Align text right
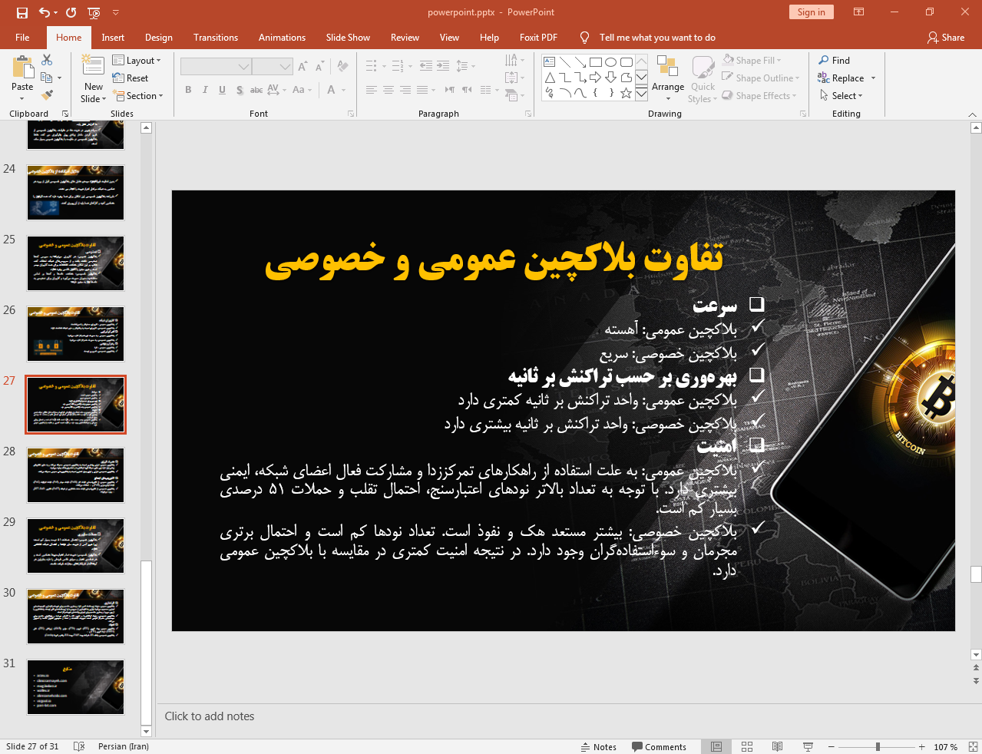This screenshot has width=982, height=754. click(x=405, y=90)
